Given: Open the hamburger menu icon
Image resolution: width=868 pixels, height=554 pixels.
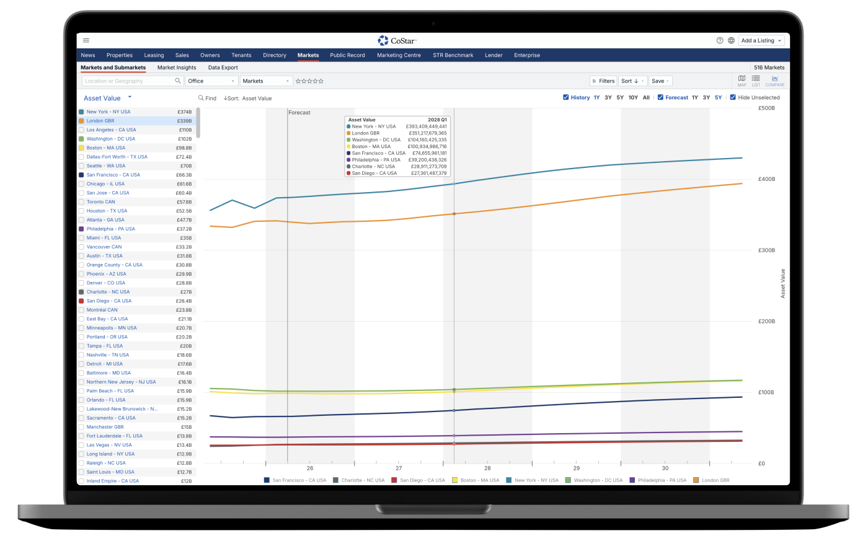Looking at the screenshot, I should click(86, 40).
